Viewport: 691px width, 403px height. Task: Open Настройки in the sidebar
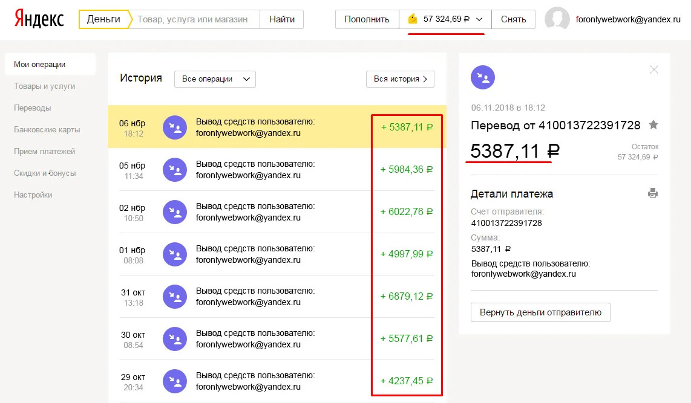click(x=33, y=195)
